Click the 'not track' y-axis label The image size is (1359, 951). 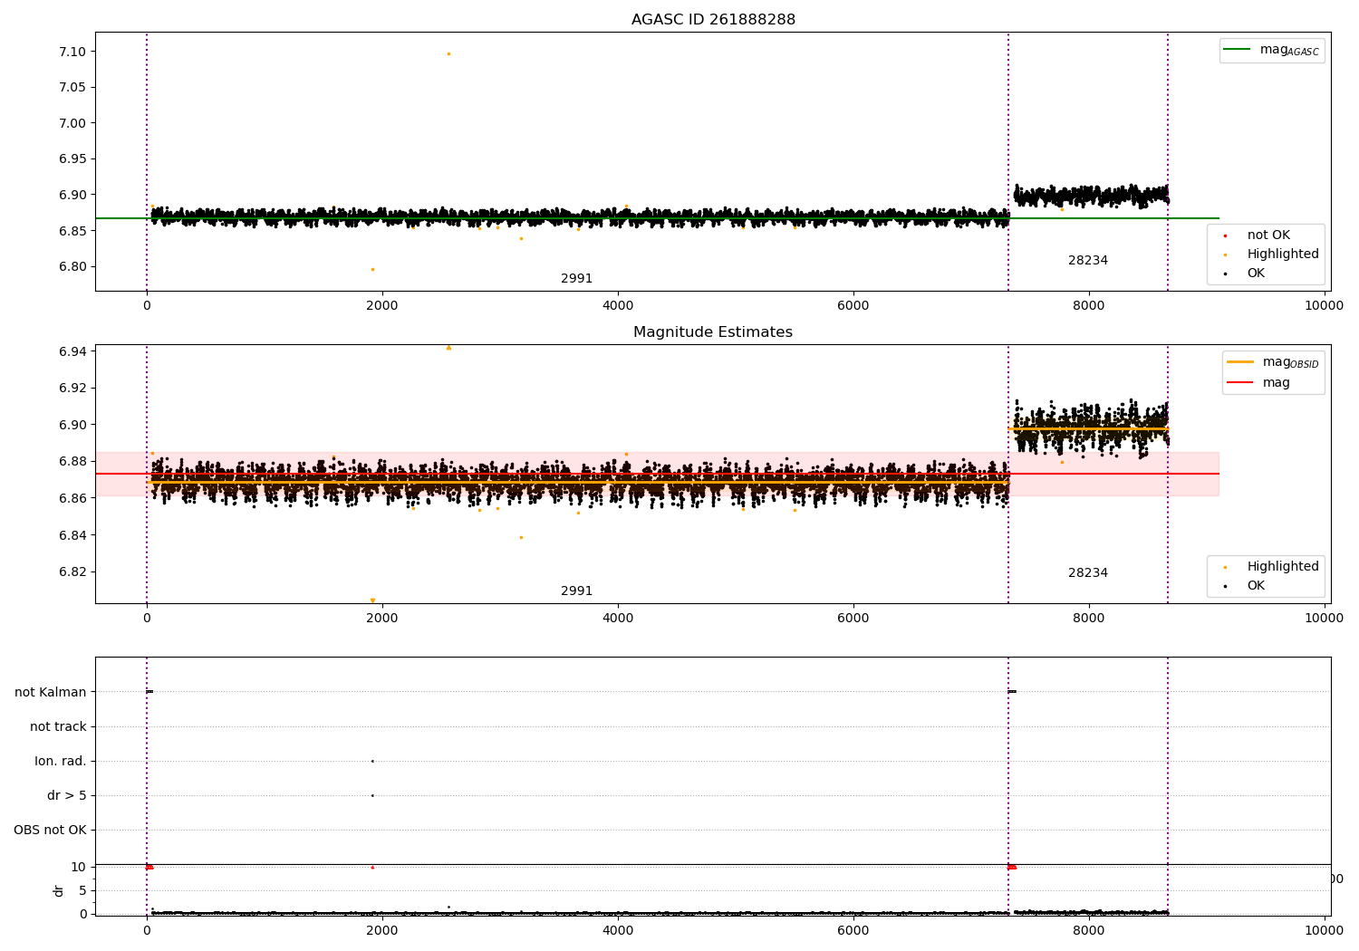[x=58, y=726]
